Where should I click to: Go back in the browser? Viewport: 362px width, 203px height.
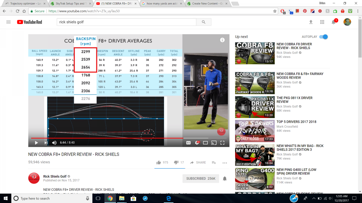tap(4, 11)
